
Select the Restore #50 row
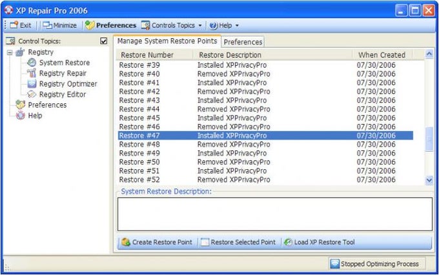pyautogui.click(x=265, y=162)
